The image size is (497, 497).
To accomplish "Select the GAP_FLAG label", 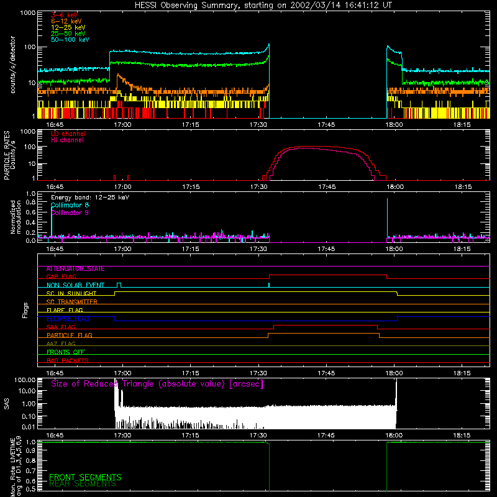I will click(61, 276).
